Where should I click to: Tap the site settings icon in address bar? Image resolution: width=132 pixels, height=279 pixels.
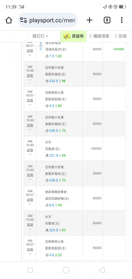pos(23,20)
